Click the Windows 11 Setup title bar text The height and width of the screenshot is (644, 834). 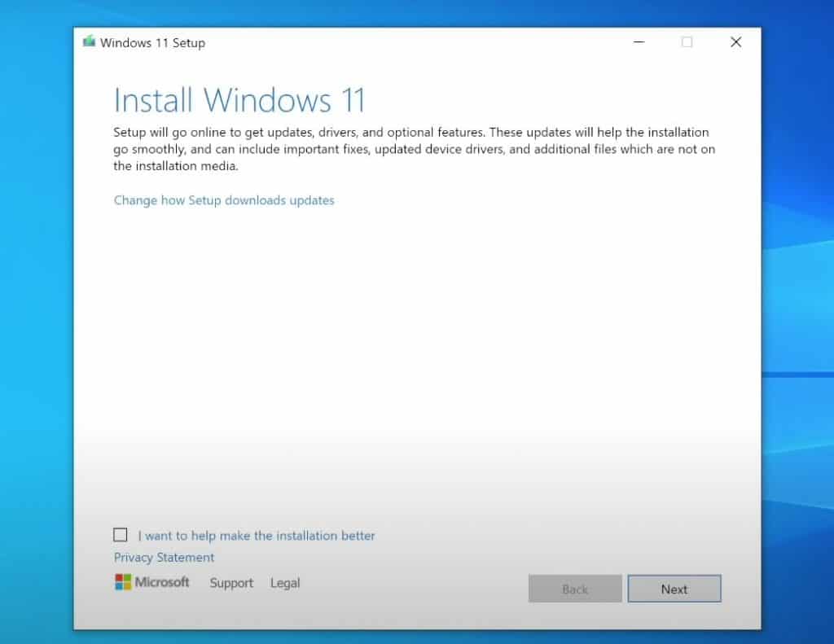[155, 43]
